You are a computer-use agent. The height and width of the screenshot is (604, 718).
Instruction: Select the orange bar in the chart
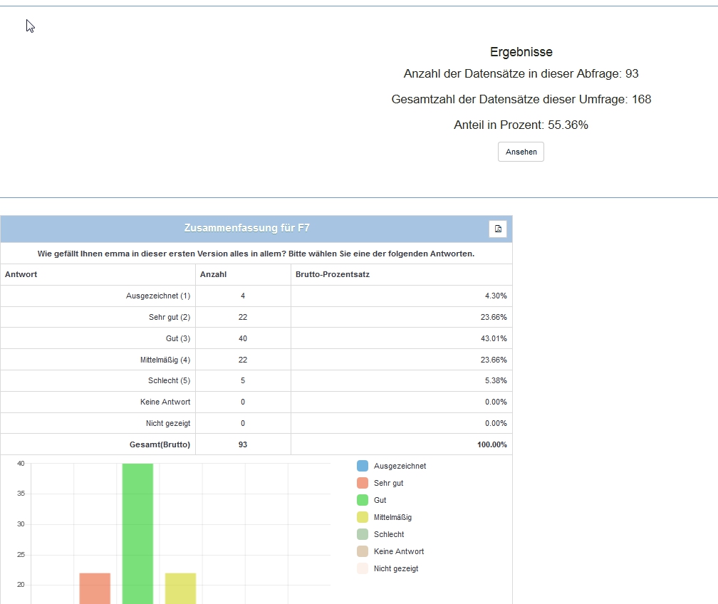tap(95, 588)
